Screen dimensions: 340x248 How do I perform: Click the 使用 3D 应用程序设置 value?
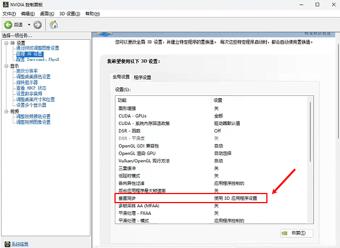236,198
